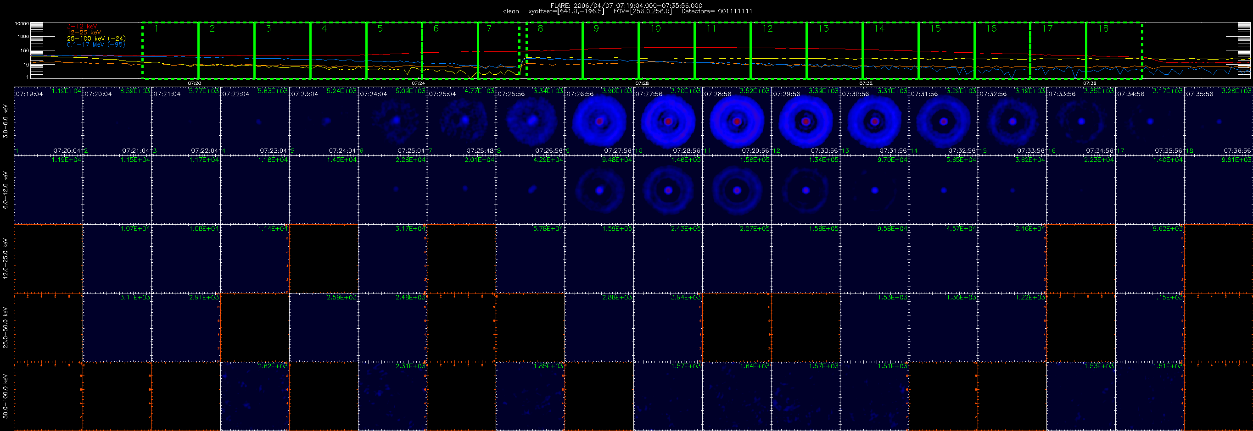Click the Detectors= 001111111 label
The width and height of the screenshot is (1253, 431).
coord(716,11)
